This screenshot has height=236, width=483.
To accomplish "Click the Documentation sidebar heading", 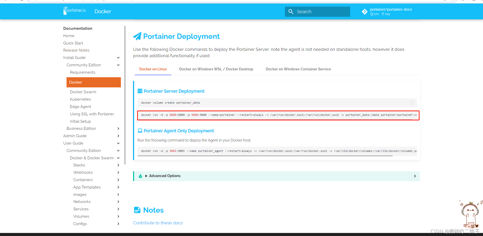I will pyautogui.click(x=78, y=28).
